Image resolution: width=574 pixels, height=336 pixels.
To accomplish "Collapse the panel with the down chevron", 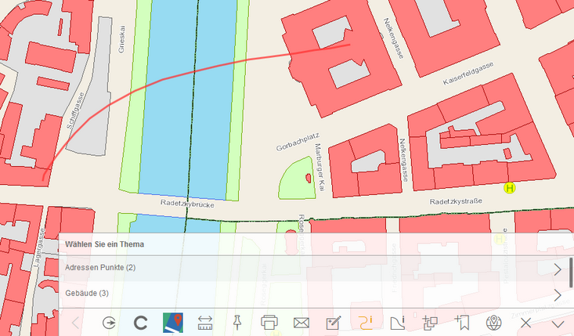I will (558, 324).
